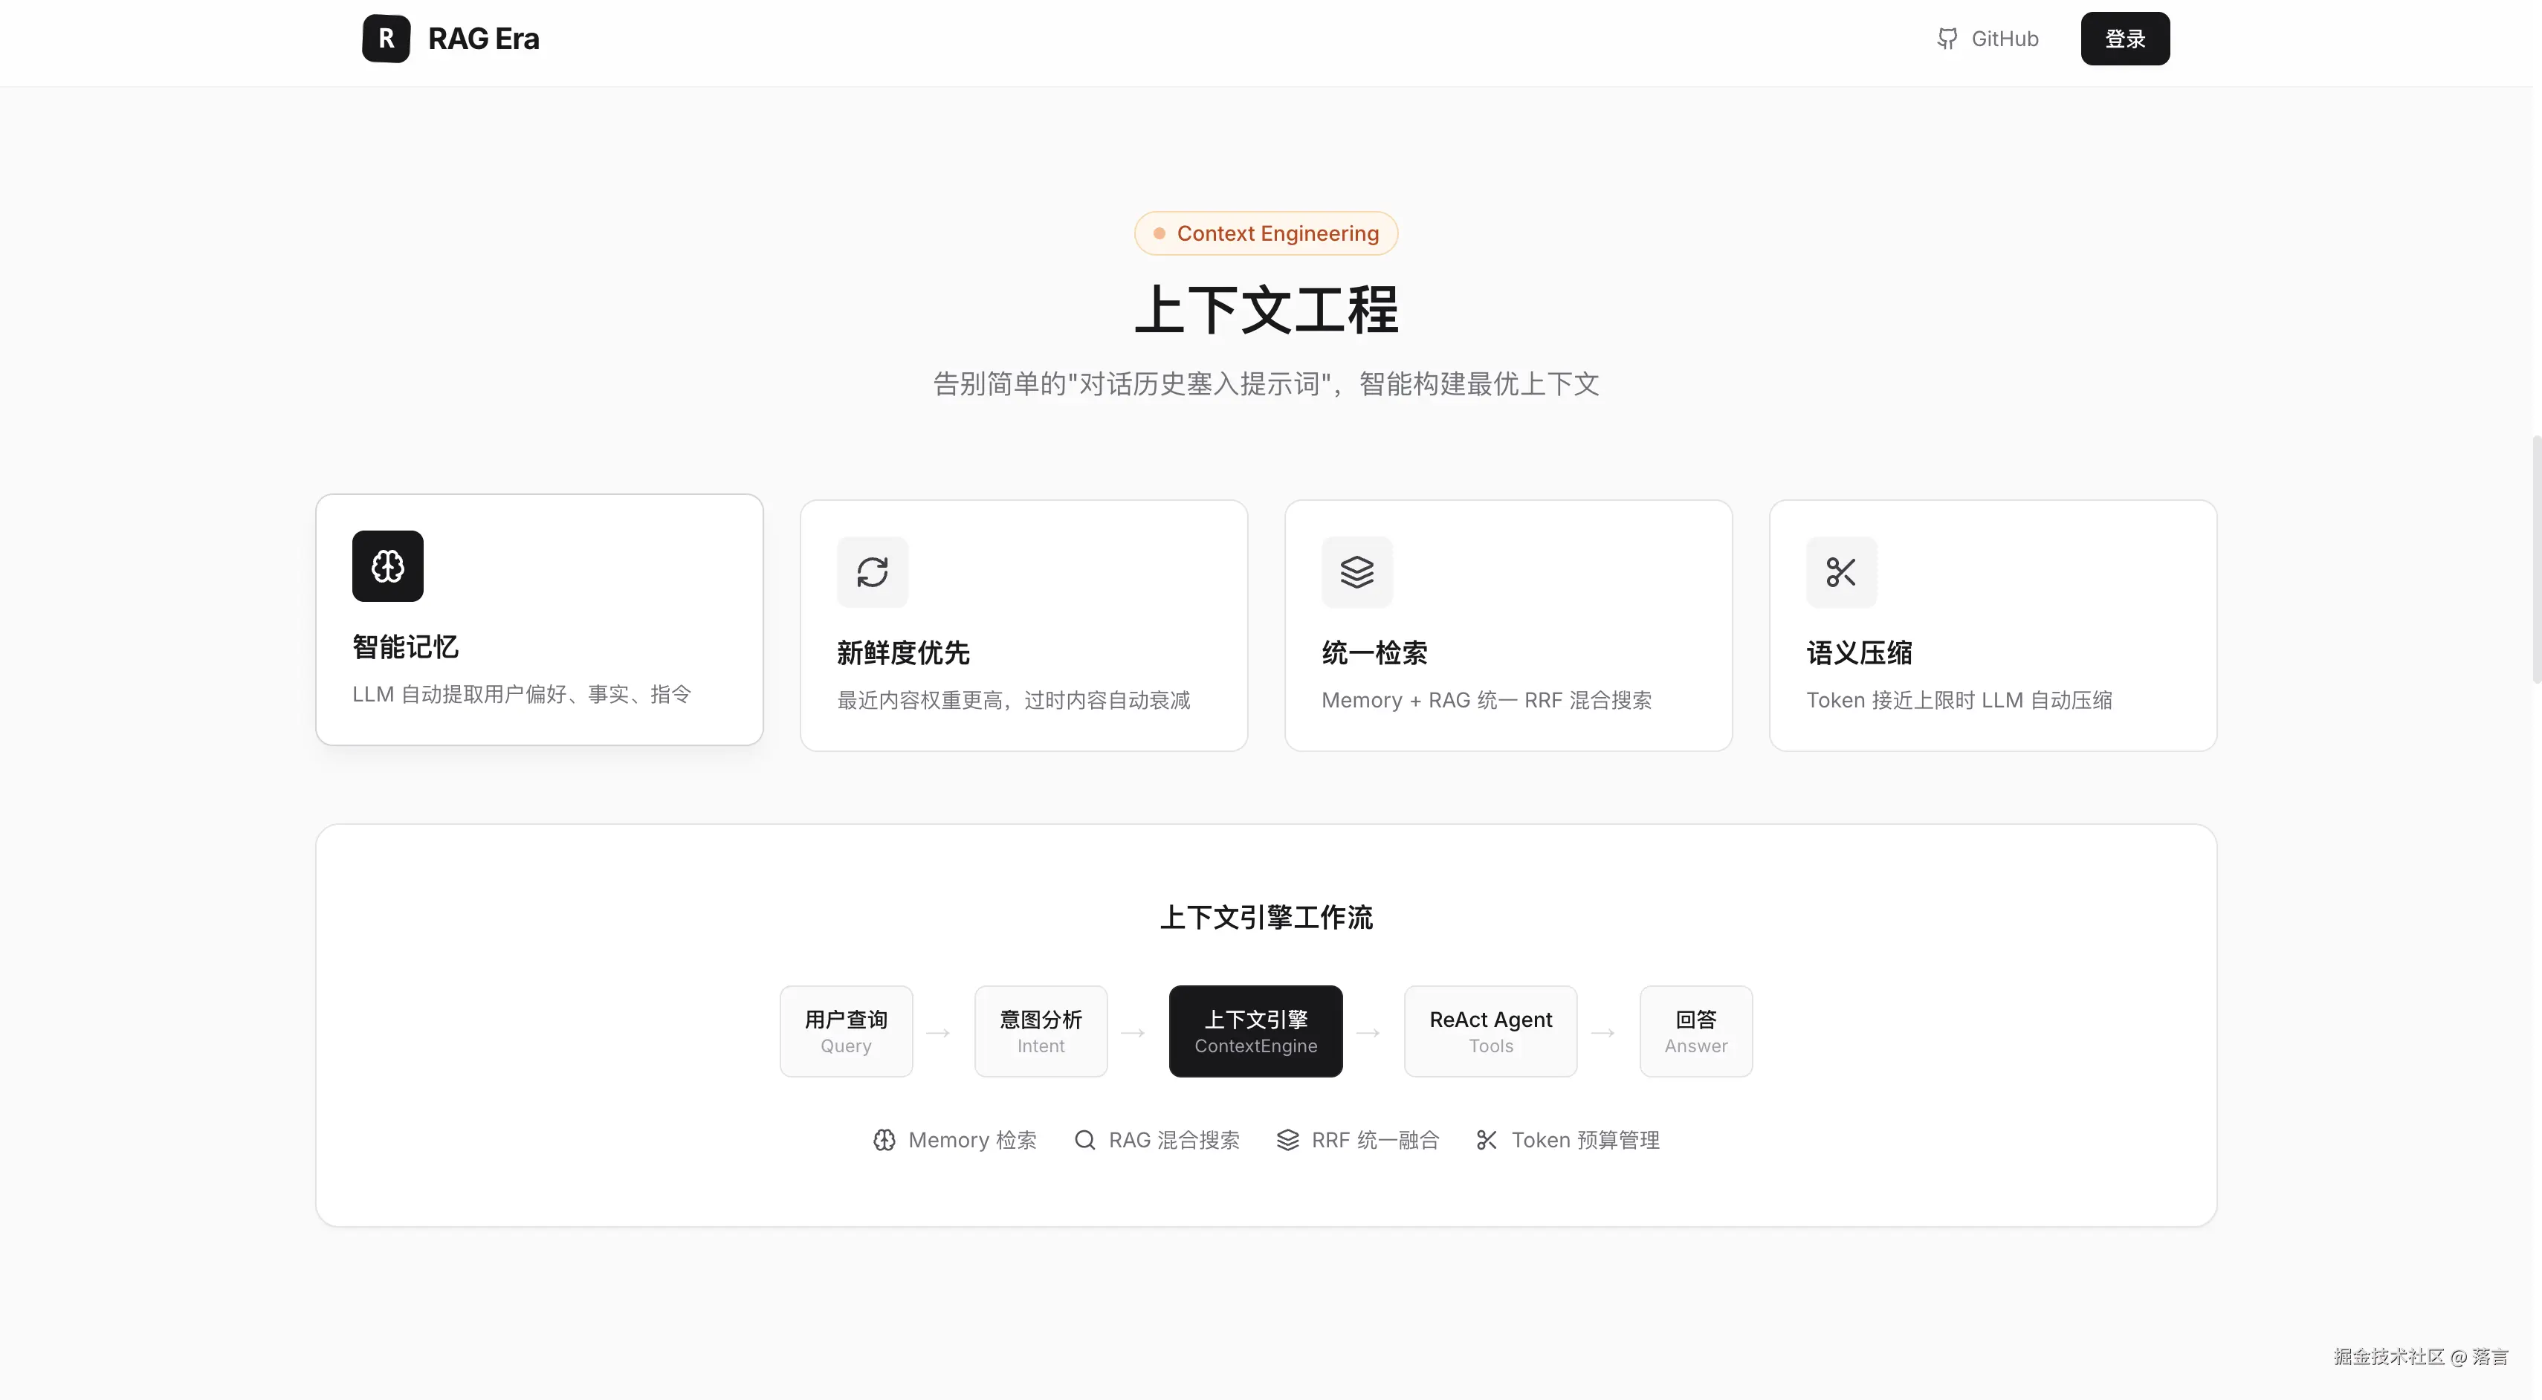The image size is (2542, 1400).
Task: Click the 用户查询 Query workflow node
Action: (844, 1030)
